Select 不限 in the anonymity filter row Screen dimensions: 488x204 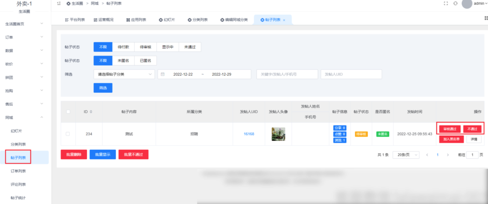click(x=103, y=60)
